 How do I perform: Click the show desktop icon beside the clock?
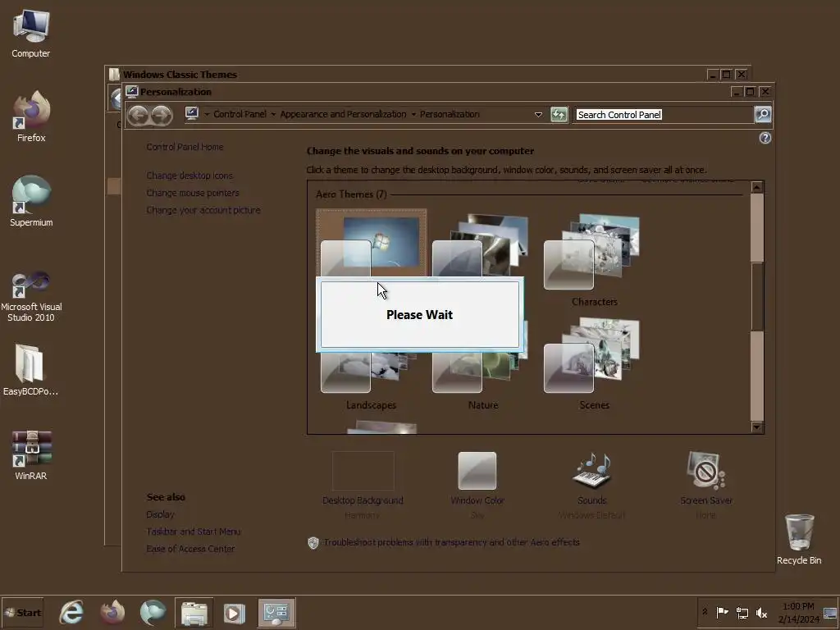[x=830, y=612]
